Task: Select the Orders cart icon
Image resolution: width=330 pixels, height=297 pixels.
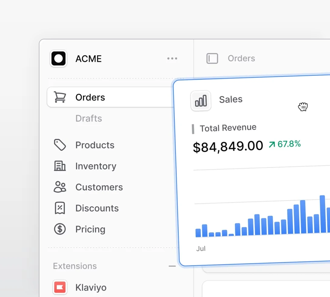Action: point(60,97)
